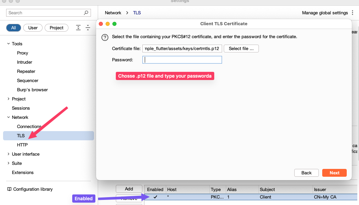Click the Network breadcrumb link
The width and height of the screenshot is (359, 205).
113,13
